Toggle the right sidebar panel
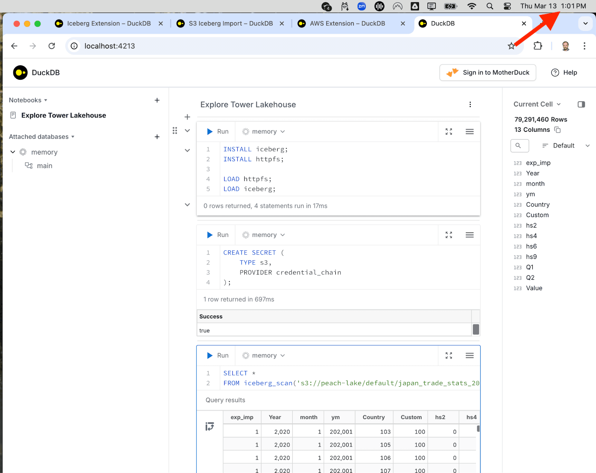This screenshot has height=473, width=596. pos(581,104)
